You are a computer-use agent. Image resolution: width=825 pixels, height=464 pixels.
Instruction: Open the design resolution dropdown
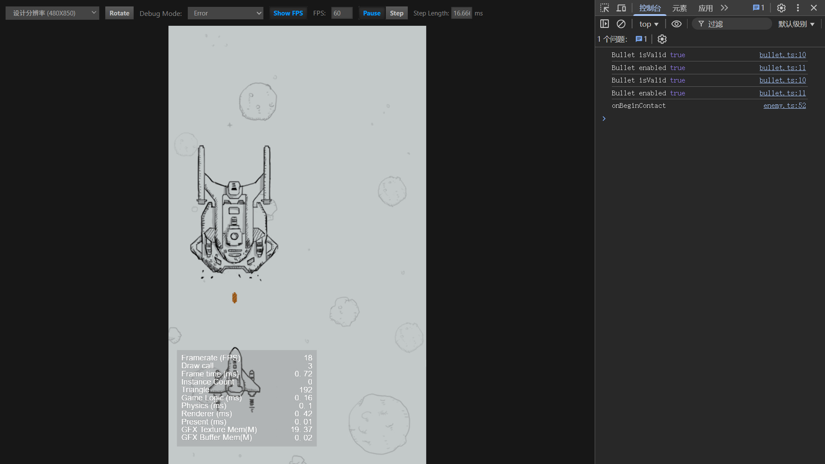click(x=52, y=13)
